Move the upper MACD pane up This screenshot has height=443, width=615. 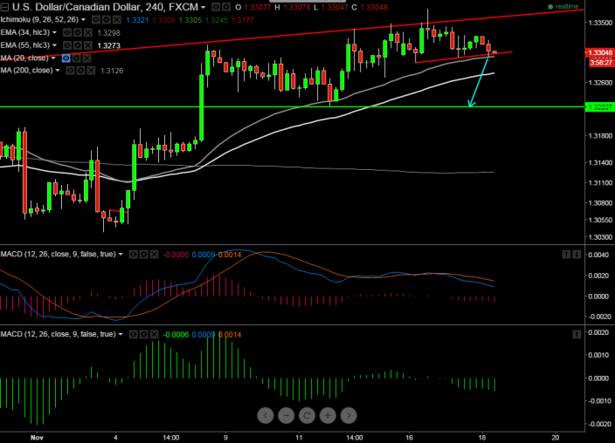(x=566, y=255)
